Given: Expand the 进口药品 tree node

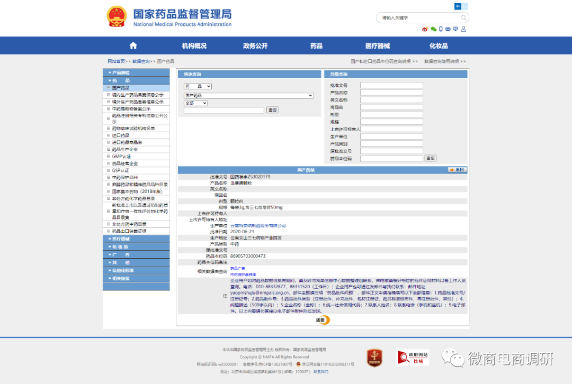Looking at the screenshot, I should click(x=109, y=135).
